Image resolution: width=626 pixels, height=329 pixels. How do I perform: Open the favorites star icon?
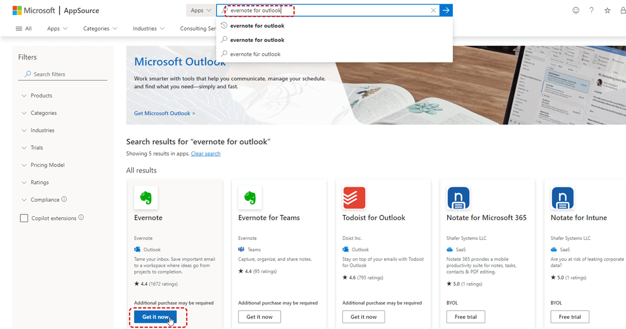click(607, 10)
